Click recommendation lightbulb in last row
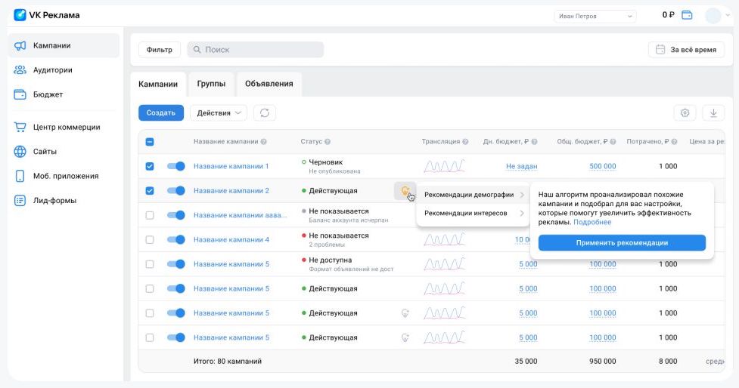 click(x=405, y=337)
